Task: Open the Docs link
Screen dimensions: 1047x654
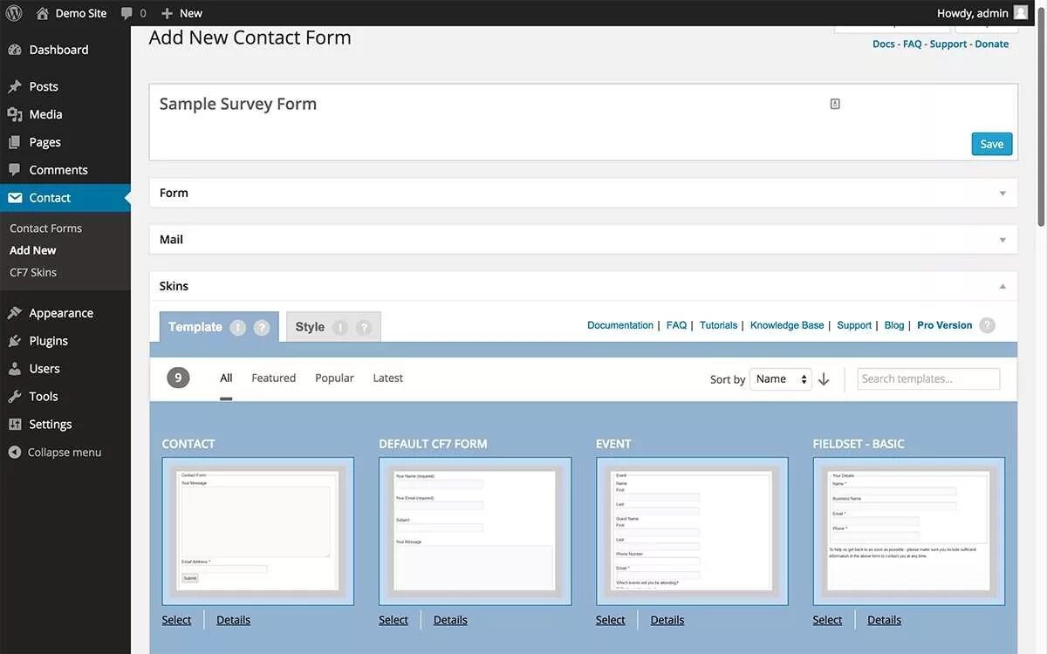Action: click(x=884, y=44)
